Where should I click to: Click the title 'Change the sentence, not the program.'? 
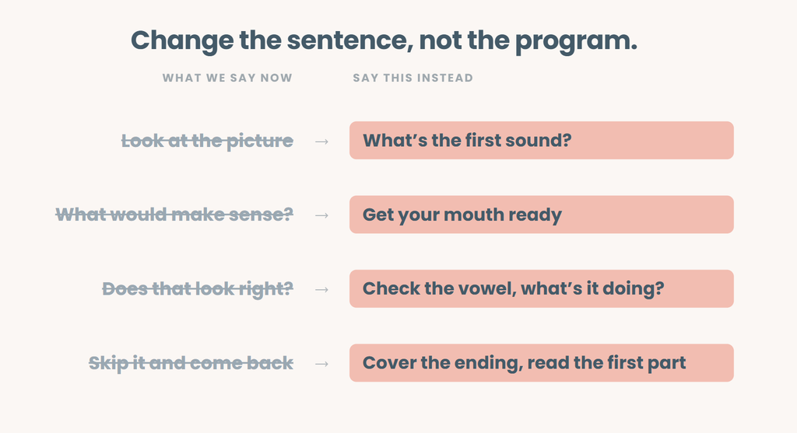pos(384,40)
